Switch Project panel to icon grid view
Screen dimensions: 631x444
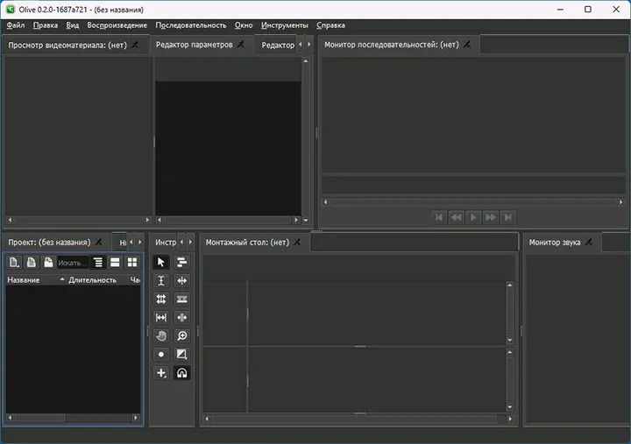pos(132,262)
